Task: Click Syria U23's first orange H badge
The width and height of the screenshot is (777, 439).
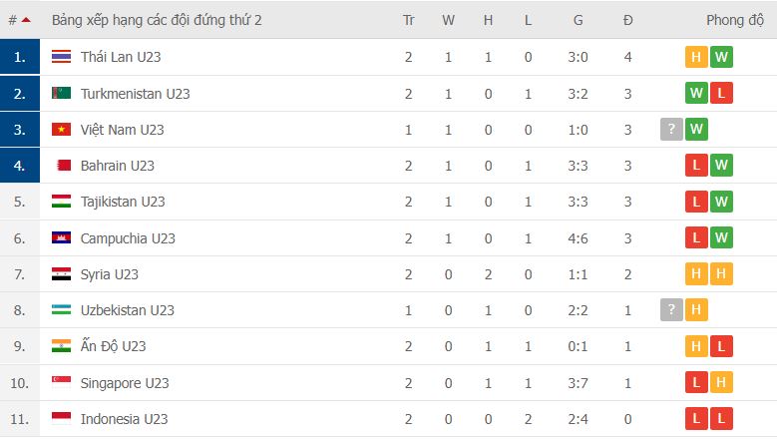Action: point(696,274)
